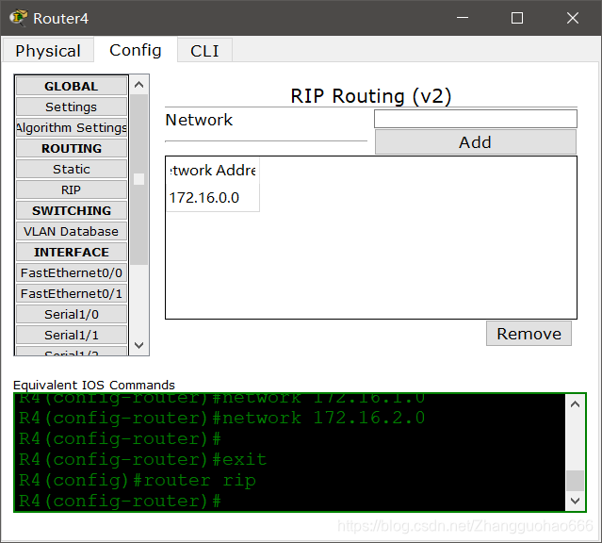Click the 'network 172.16.2.0' command line
This screenshot has width=602, height=543.
coord(221,419)
